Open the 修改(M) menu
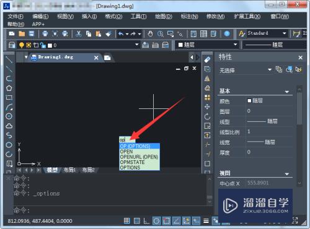This screenshot has height=229, width=310. click(215, 16)
